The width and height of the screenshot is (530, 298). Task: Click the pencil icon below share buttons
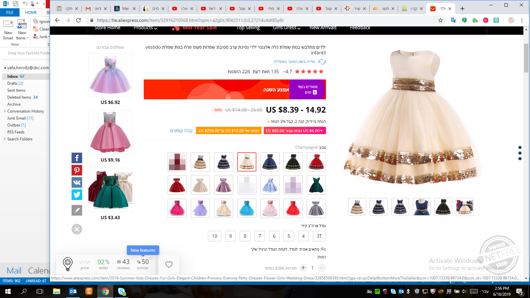click(x=77, y=210)
